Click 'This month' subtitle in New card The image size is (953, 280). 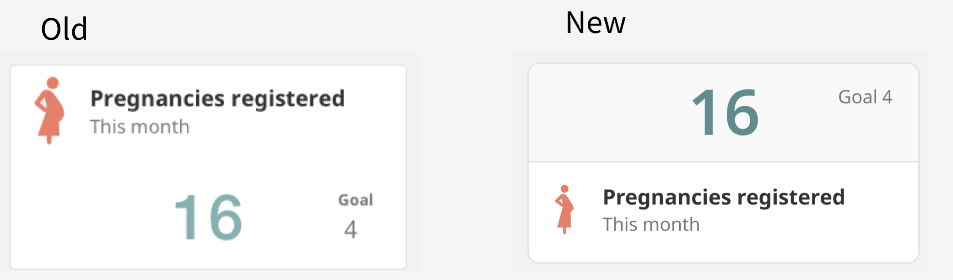tap(651, 225)
